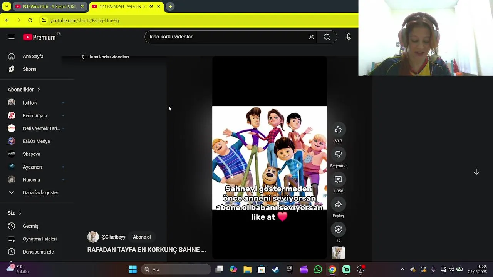
Task: Open Task View on taskbar
Action: pos(220,270)
